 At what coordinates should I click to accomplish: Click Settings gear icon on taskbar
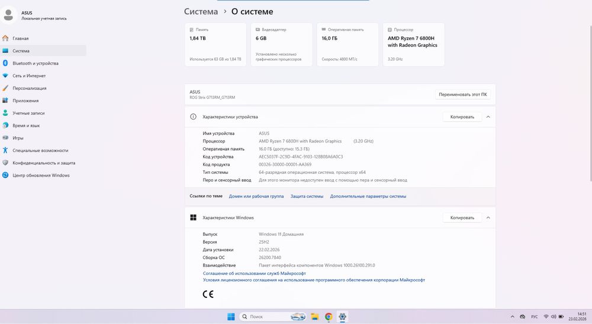(x=342, y=317)
